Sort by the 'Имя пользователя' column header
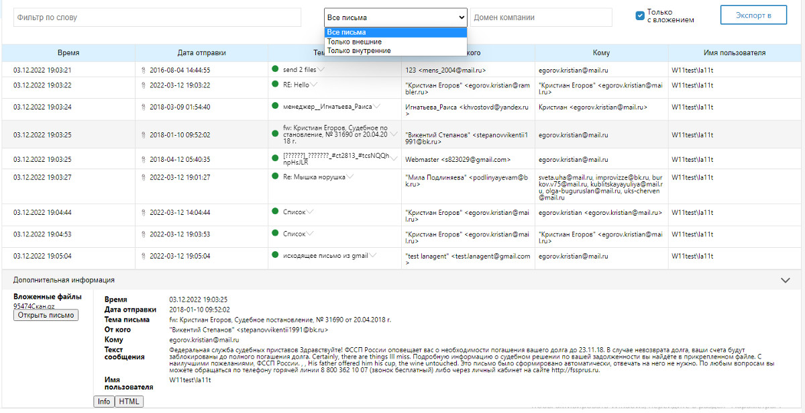This screenshot has width=805, height=413. (x=735, y=52)
